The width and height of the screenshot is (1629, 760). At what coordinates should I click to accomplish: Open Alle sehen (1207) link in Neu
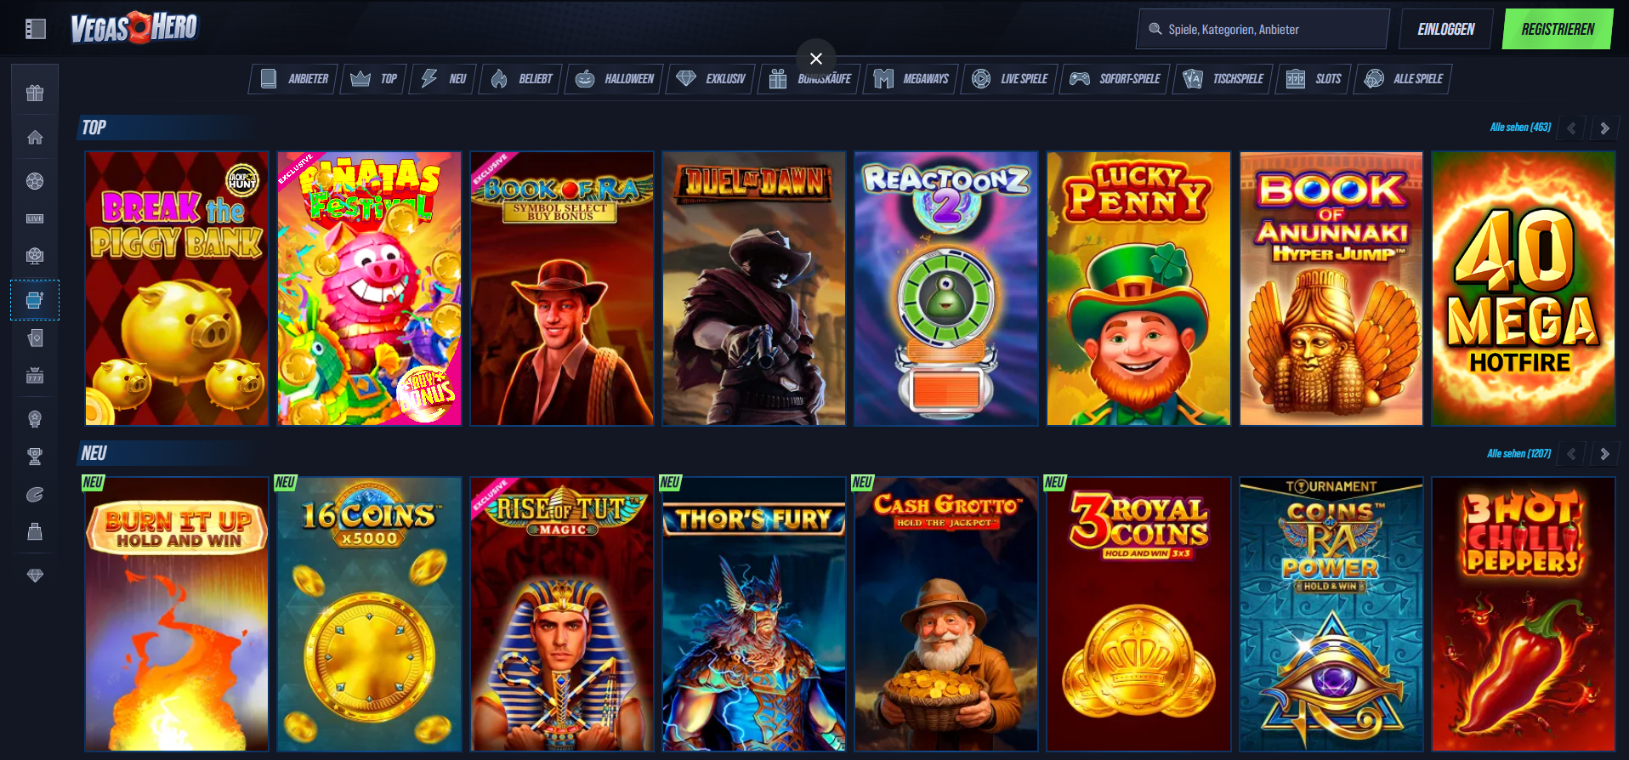tap(1518, 454)
